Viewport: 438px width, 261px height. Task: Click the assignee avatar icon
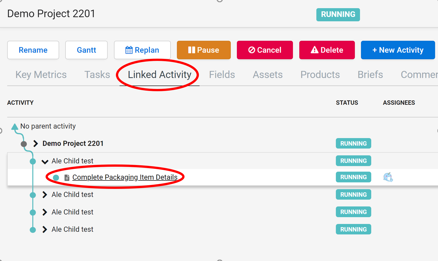point(388,177)
